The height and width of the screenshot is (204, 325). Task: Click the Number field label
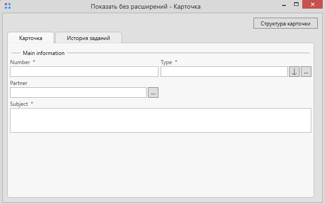[x=20, y=62]
